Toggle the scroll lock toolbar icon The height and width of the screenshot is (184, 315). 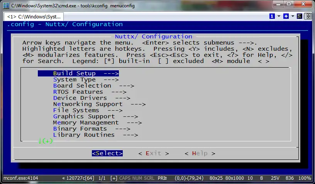308,16
